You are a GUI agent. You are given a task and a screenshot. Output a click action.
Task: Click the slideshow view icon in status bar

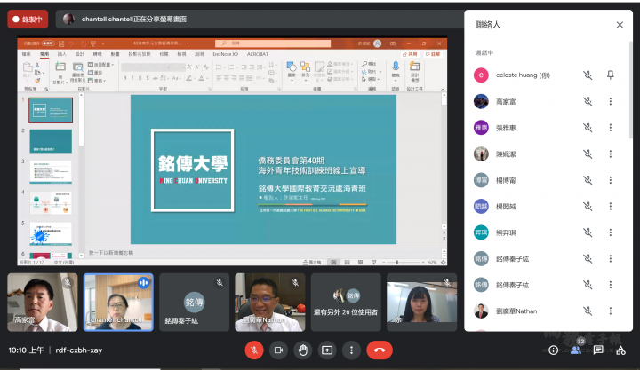click(373, 262)
